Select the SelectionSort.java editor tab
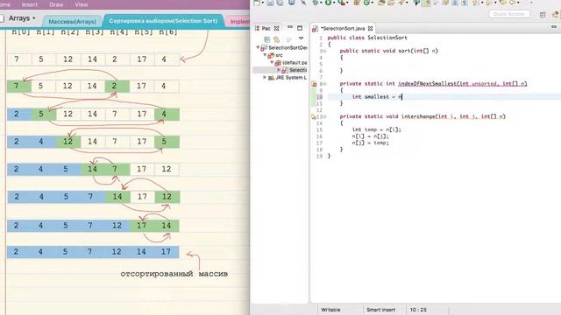The width and height of the screenshot is (561, 315). point(343,28)
